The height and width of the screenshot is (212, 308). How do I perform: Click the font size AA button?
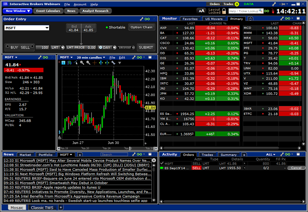click(201, 11)
